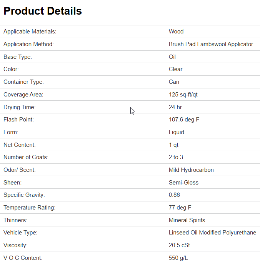Click the Mild Hydrocarbon odor value
This screenshot has width=260, height=266.
point(191,170)
